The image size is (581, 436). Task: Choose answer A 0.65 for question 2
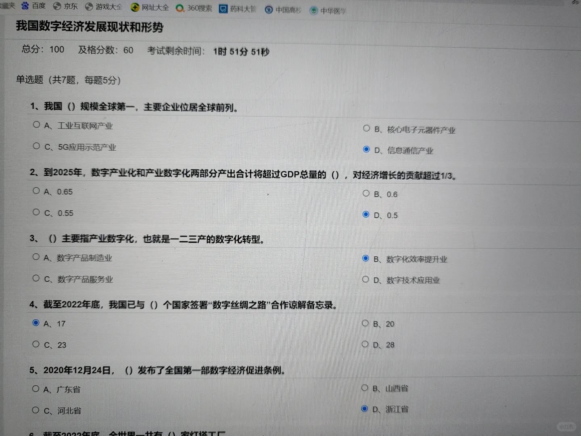(36, 191)
